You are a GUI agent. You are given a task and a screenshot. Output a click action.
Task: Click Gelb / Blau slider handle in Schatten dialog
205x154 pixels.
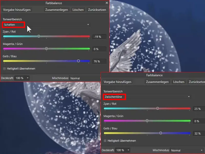(x=78, y=61)
